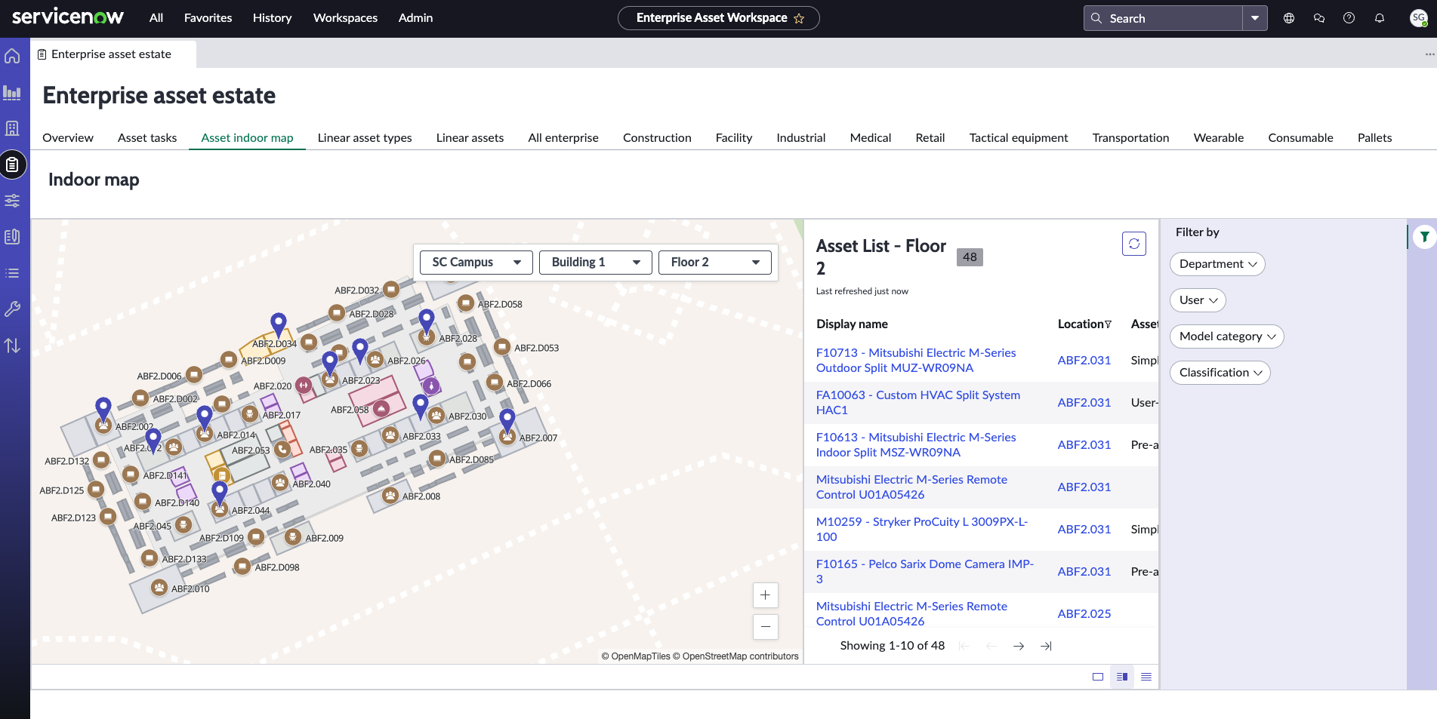
Task: Click the global Search field
Action: click(x=1163, y=18)
